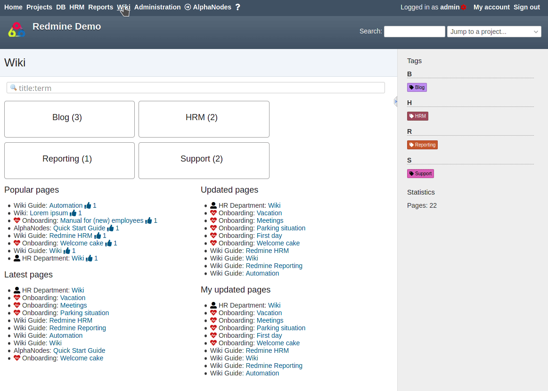This screenshot has height=391, width=548.
Task: Click thumbs-up icon beside Wiki Guide Automation
Action: [x=88, y=205]
